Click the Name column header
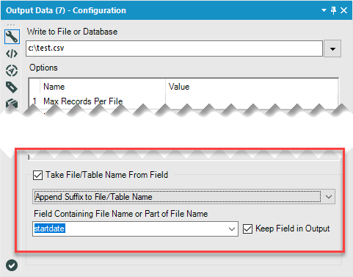 pyautogui.click(x=54, y=87)
